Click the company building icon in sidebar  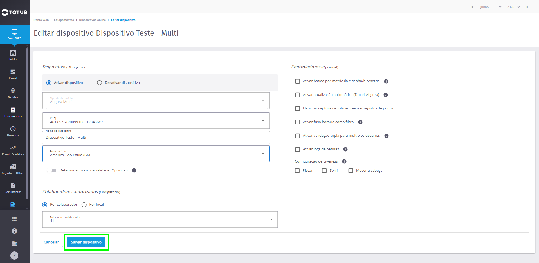(x=14, y=243)
